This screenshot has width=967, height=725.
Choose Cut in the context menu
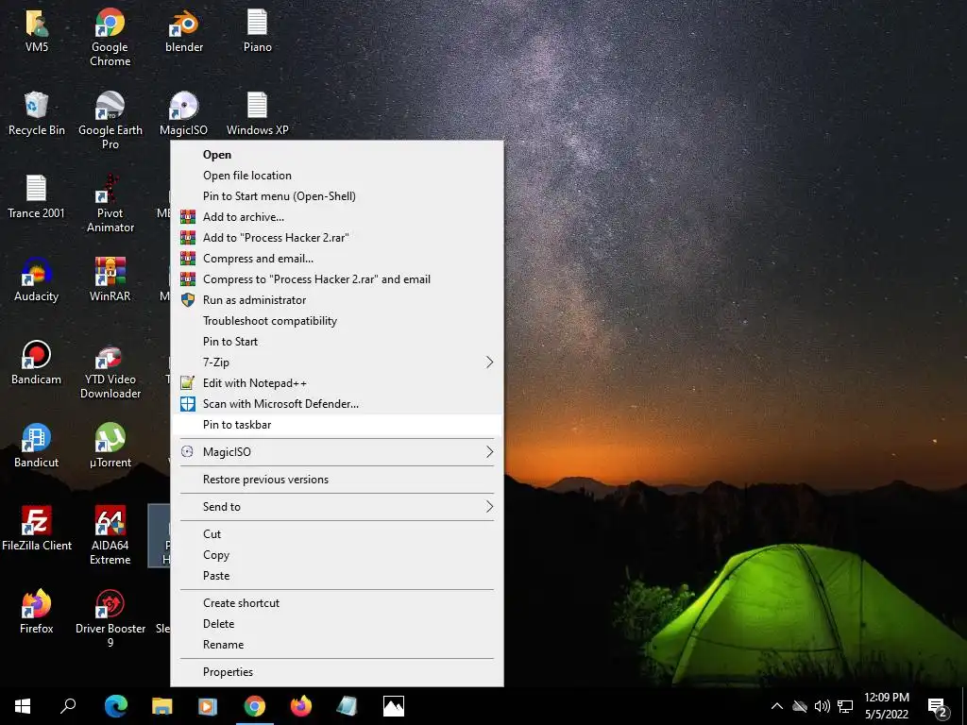[x=337, y=534]
